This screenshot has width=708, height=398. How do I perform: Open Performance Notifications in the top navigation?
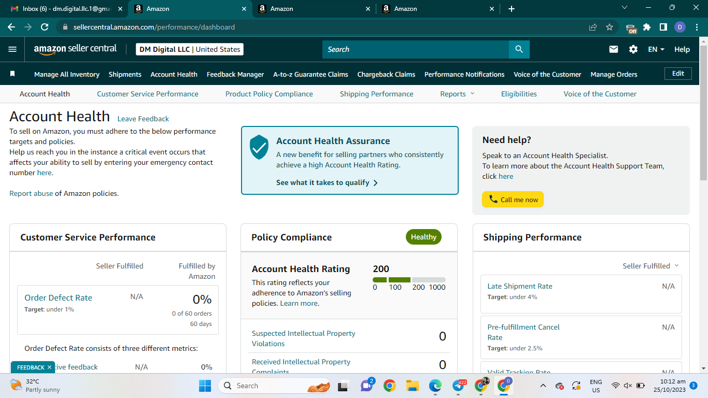pos(464,74)
